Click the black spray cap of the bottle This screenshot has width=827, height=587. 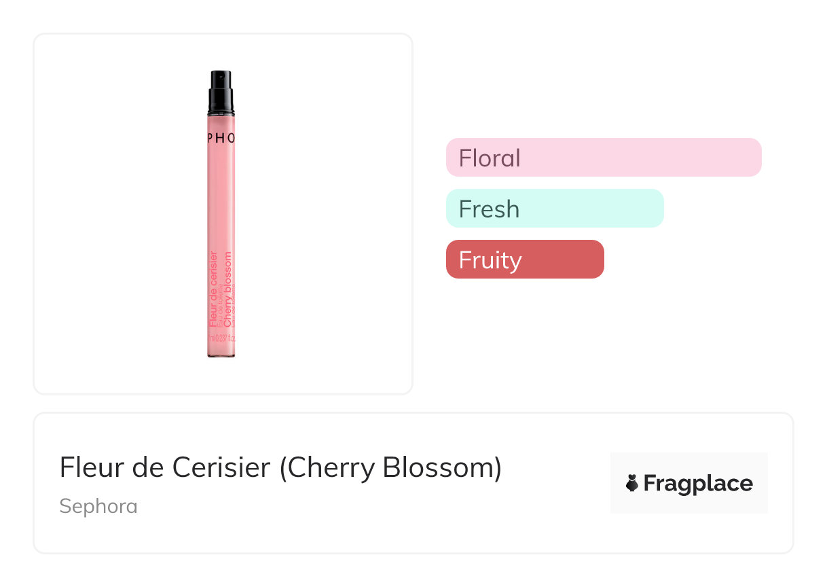pyautogui.click(x=221, y=88)
